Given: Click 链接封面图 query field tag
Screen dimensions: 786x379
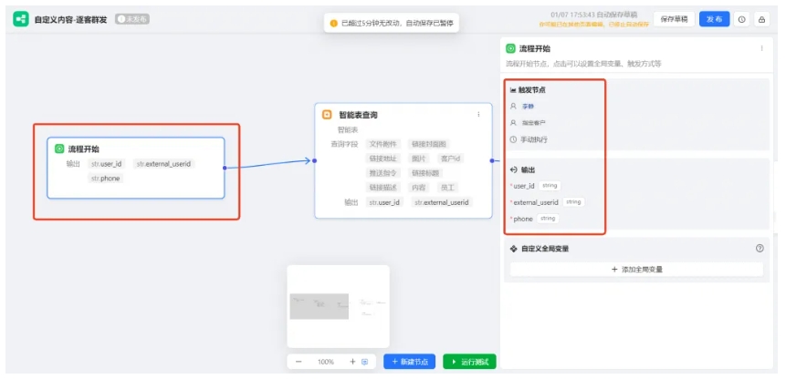Looking at the screenshot, I should tap(428, 144).
